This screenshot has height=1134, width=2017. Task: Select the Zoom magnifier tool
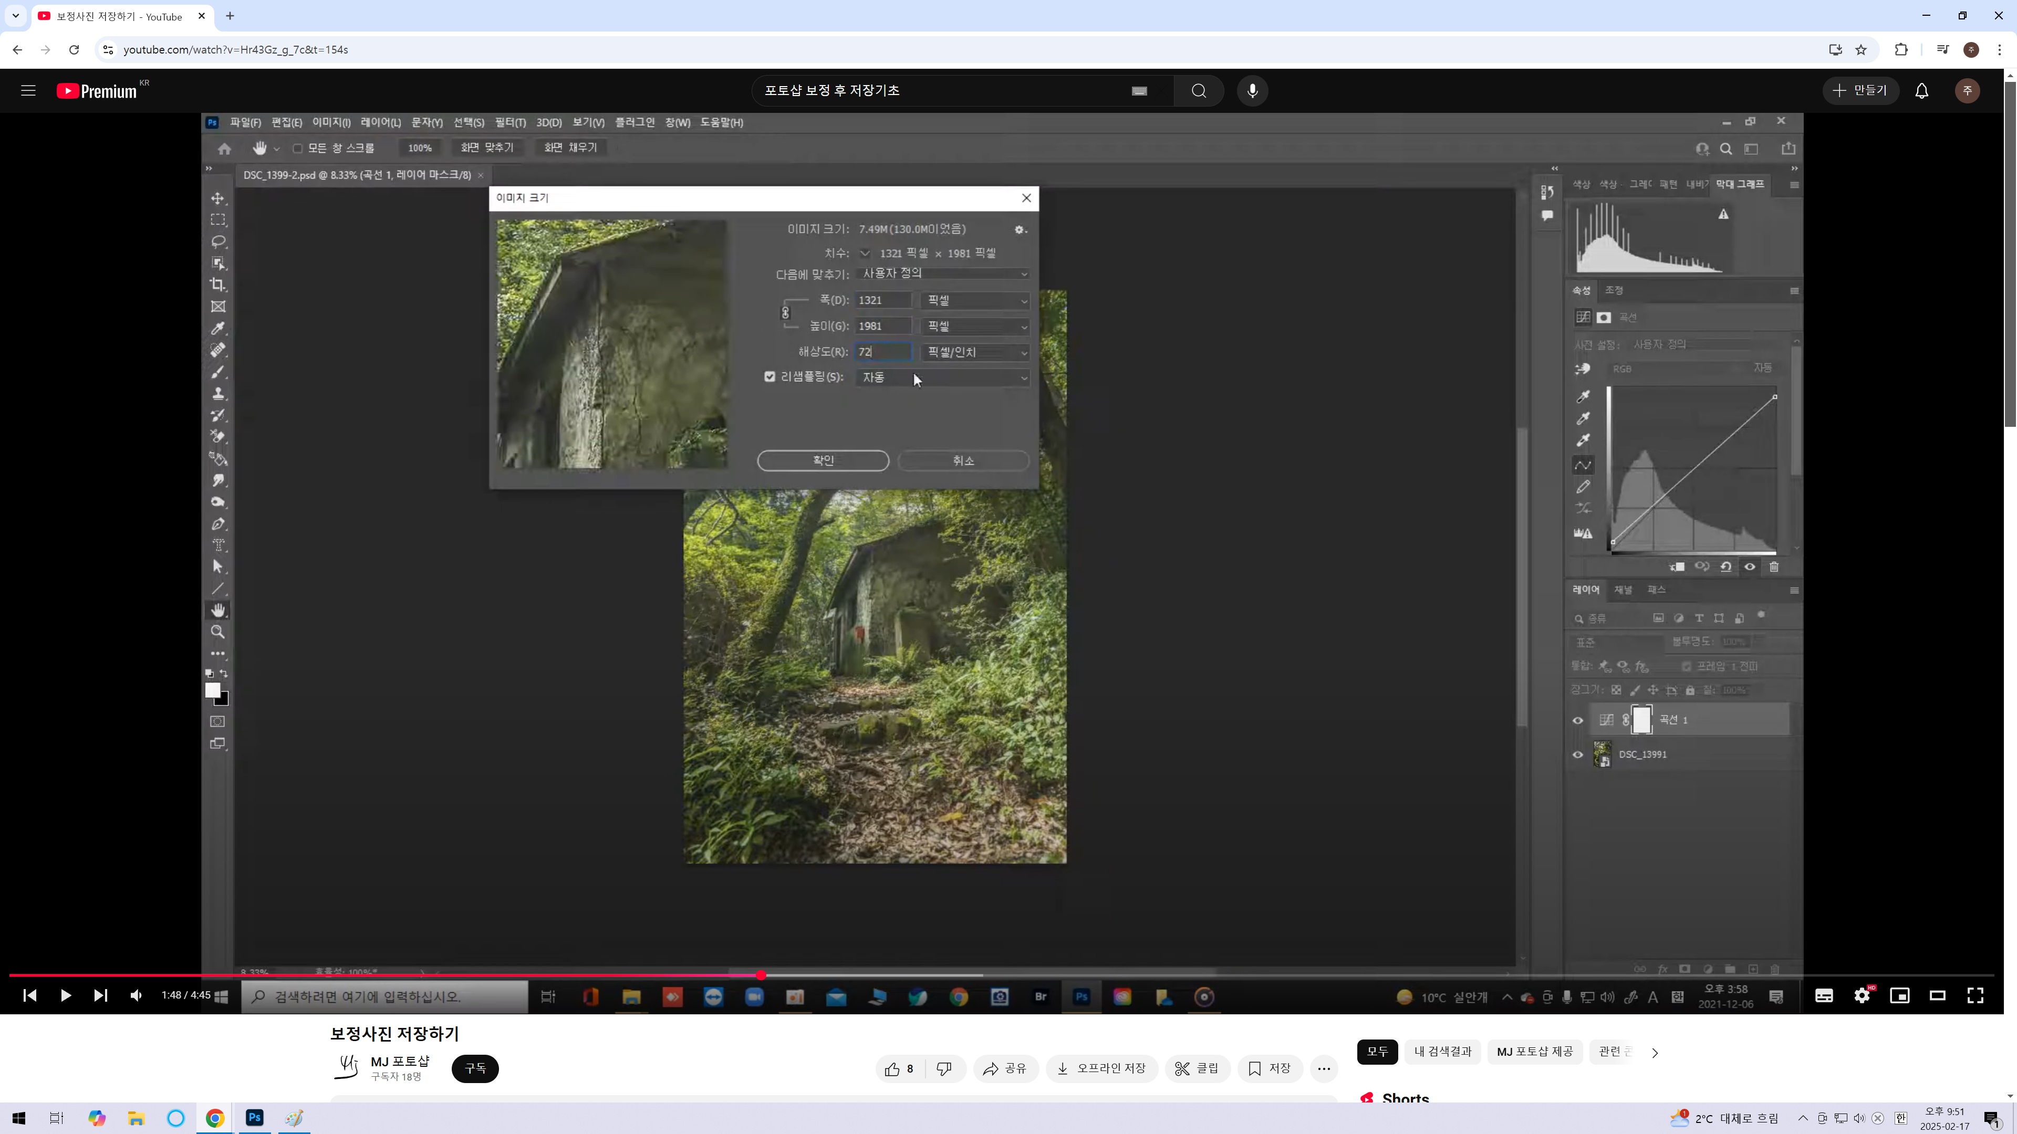[217, 632]
